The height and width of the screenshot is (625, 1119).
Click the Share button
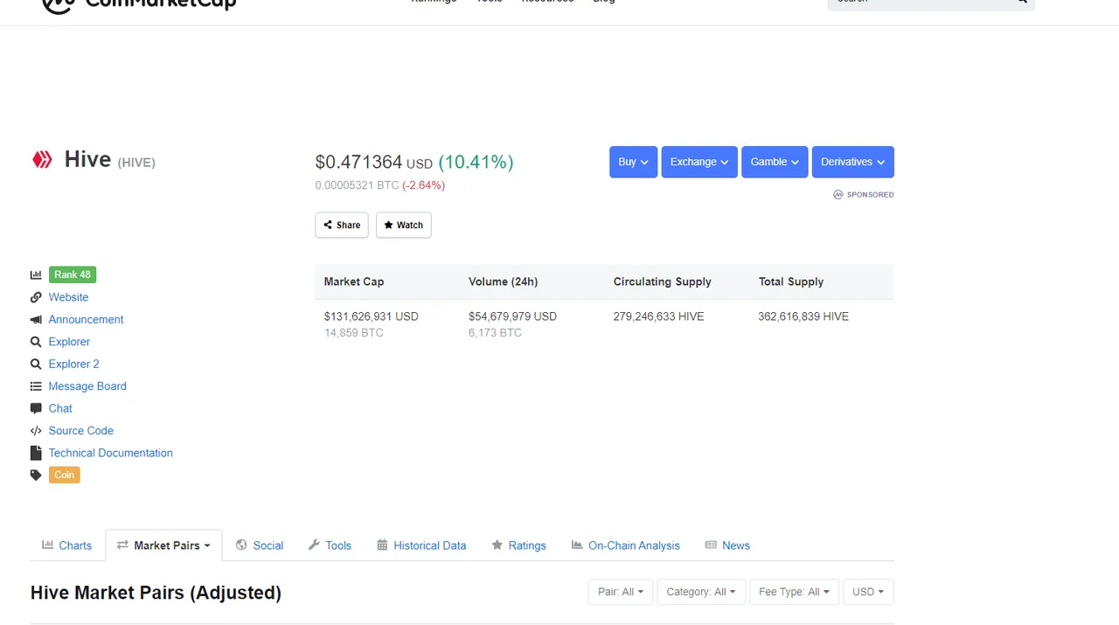(342, 225)
